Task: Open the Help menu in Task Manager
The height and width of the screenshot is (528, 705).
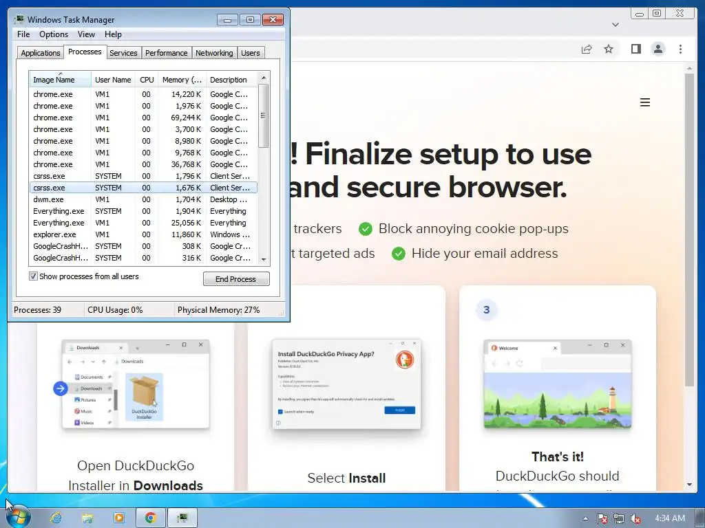Action: (x=113, y=34)
